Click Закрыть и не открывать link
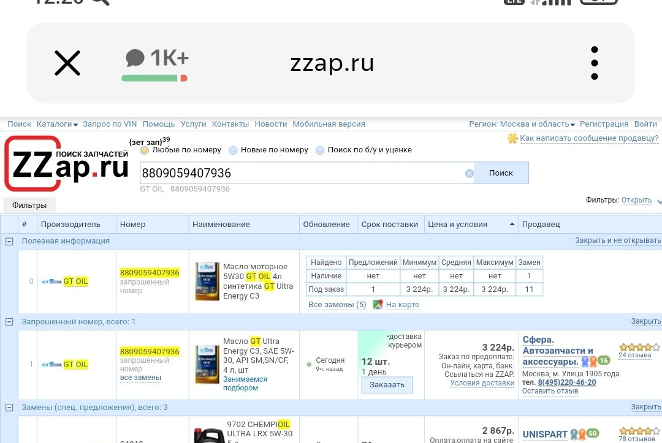This screenshot has height=443, width=662. click(618, 240)
